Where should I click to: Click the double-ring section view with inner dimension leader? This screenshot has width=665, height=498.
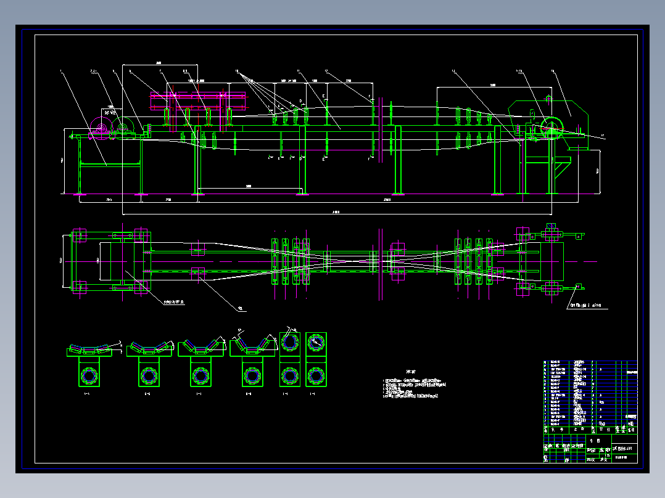(x=316, y=359)
